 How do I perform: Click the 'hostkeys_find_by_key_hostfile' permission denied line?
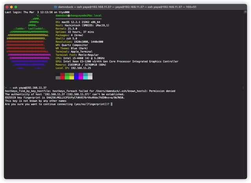[90, 91]
